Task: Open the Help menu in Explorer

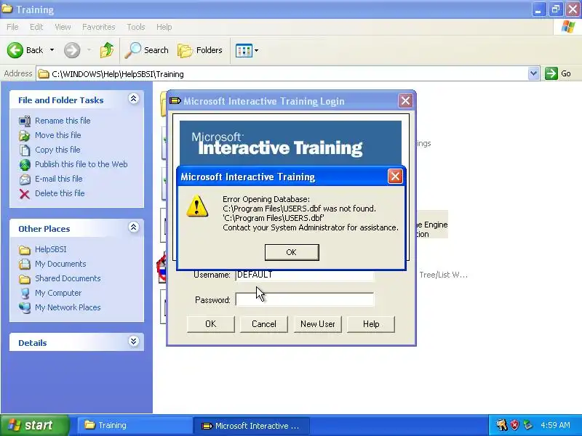Action: pos(164,27)
